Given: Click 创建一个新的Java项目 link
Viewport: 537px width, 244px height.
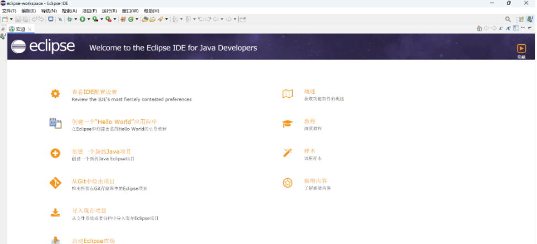Looking at the screenshot, I should (x=101, y=151).
